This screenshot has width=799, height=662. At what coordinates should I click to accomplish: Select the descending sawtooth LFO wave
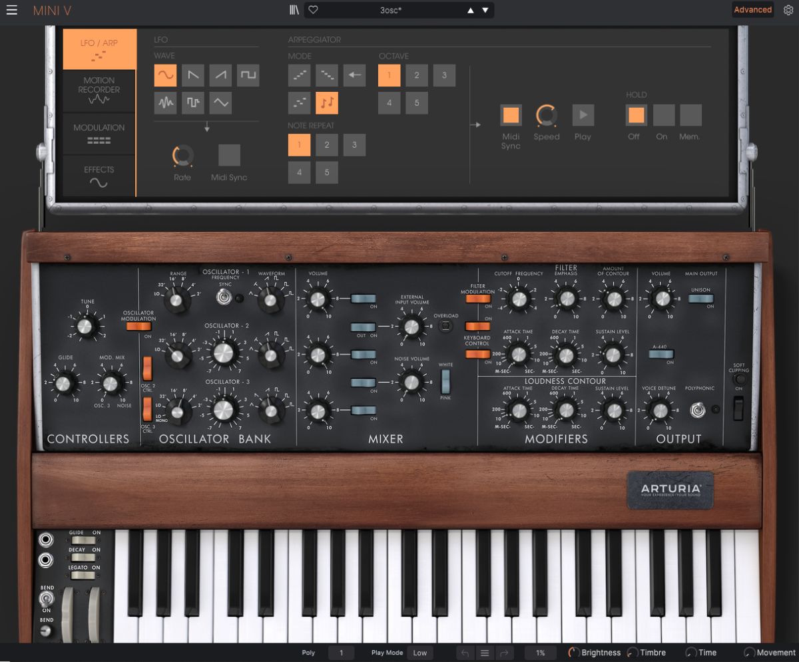click(193, 75)
